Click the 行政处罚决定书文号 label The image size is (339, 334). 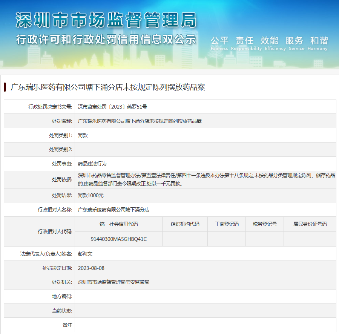pyautogui.click(x=50, y=107)
